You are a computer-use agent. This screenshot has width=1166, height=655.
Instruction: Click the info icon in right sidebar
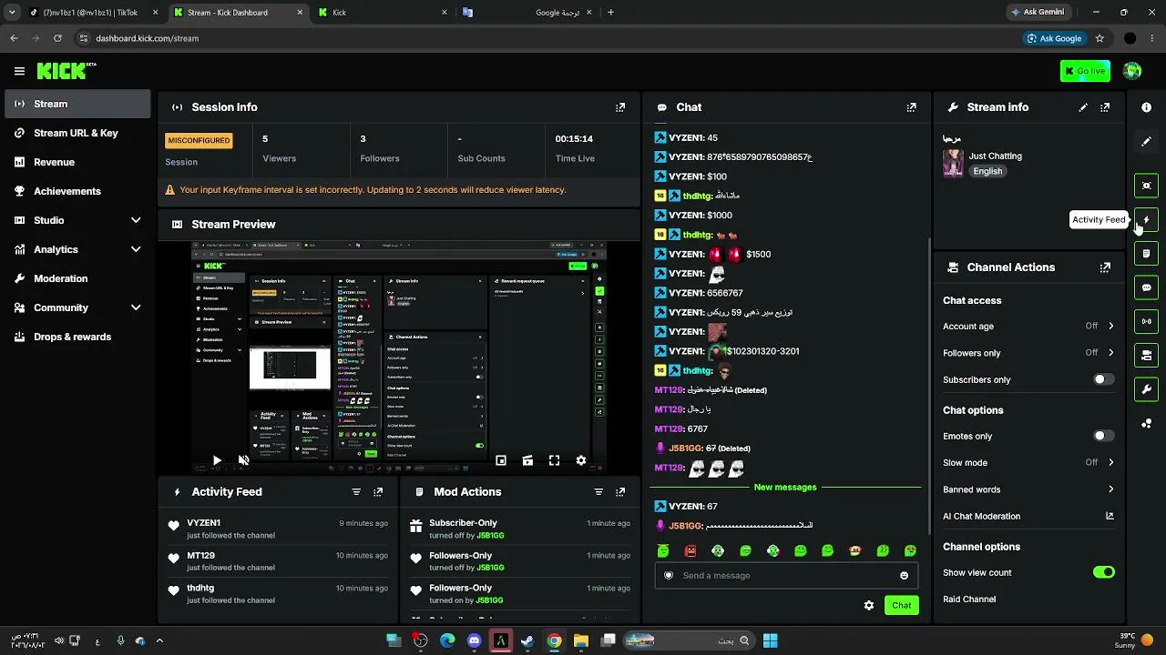click(x=1146, y=107)
